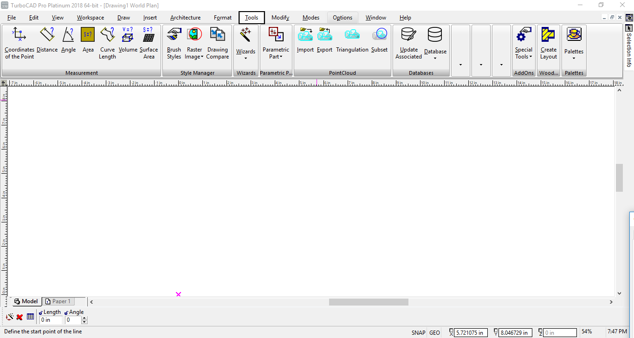
Task: Open the Help menu
Action: 405,18
